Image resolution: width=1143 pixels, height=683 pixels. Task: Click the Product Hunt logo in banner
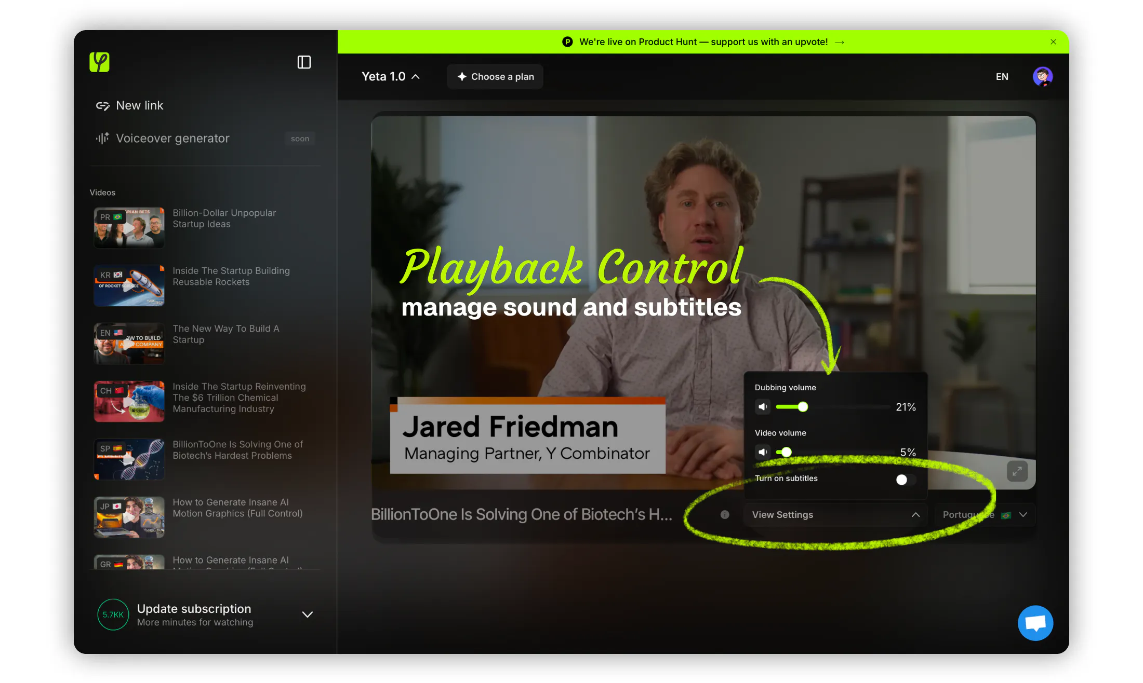pyautogui.click(x=567, y=42)
